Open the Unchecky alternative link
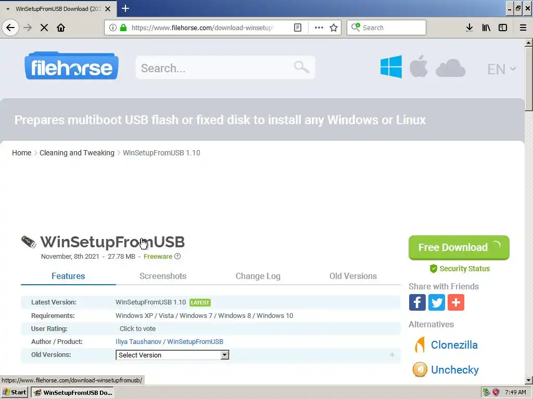 pyautogui.click(x=455, y=370)
